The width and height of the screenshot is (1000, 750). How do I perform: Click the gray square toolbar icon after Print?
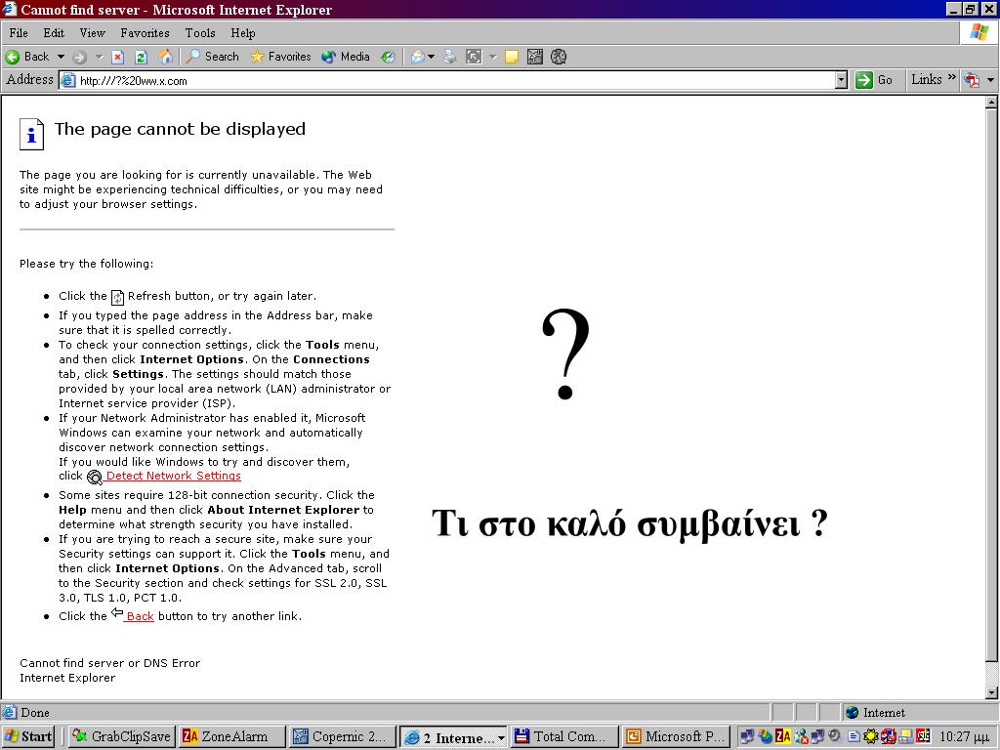(x=474, y=57)
